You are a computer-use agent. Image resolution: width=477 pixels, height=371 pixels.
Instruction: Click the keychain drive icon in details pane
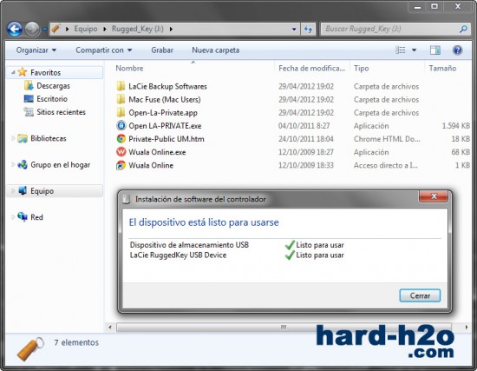coord(30,348)
